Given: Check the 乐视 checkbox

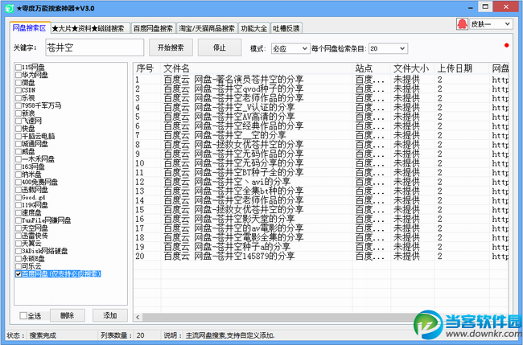Looking at the screenshot, I should 19,98.
